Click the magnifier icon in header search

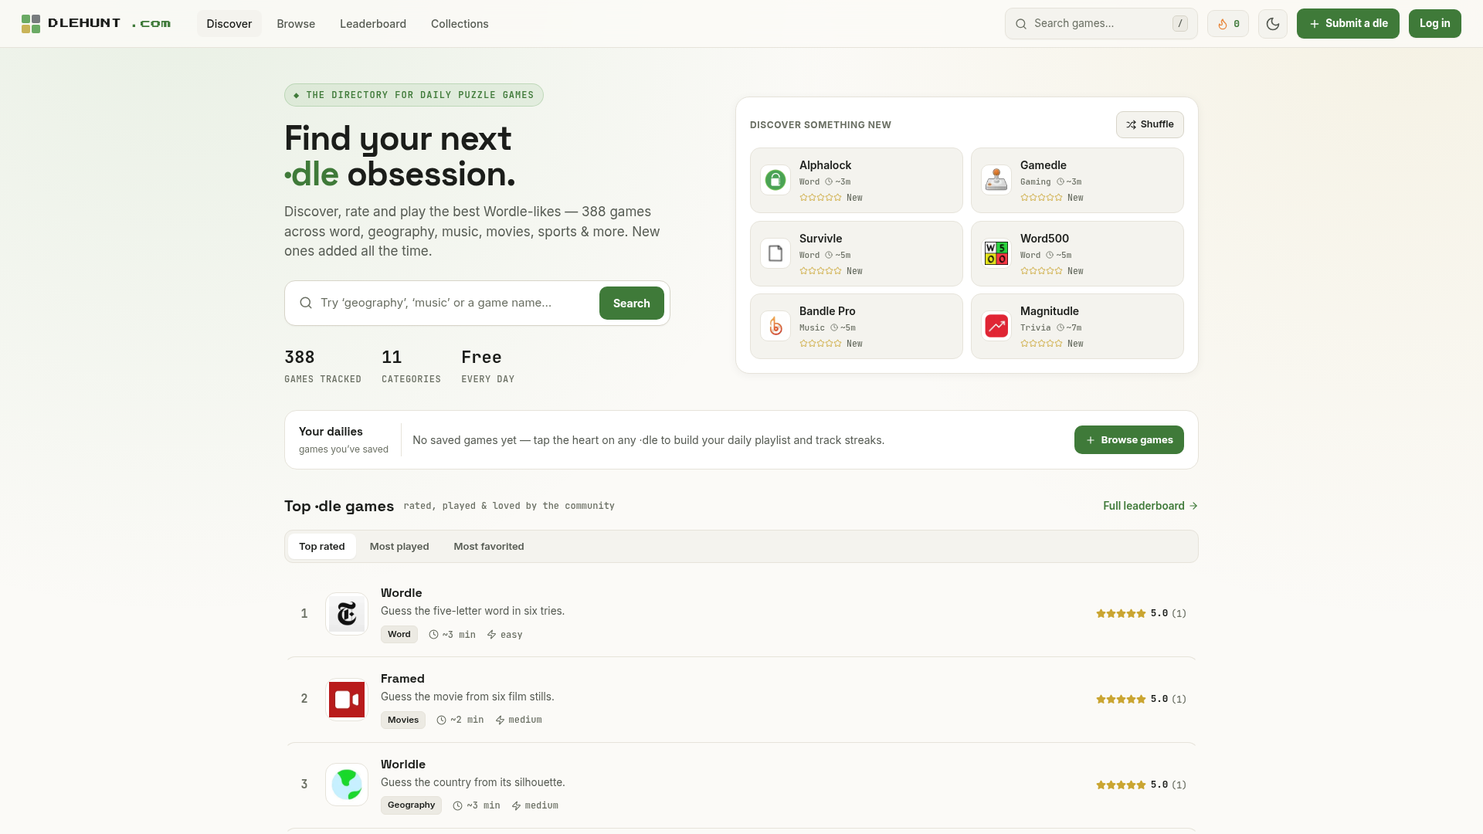click(1021, 24)
